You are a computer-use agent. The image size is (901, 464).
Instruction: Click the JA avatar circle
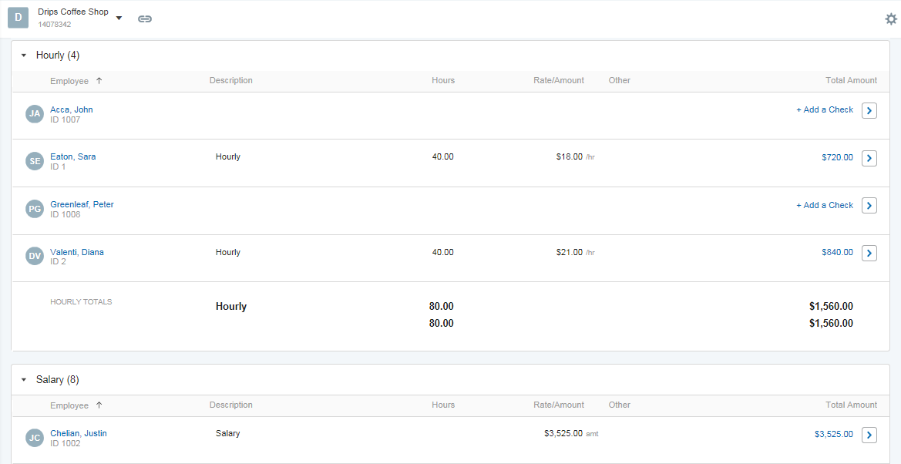[x=35, y=114]
